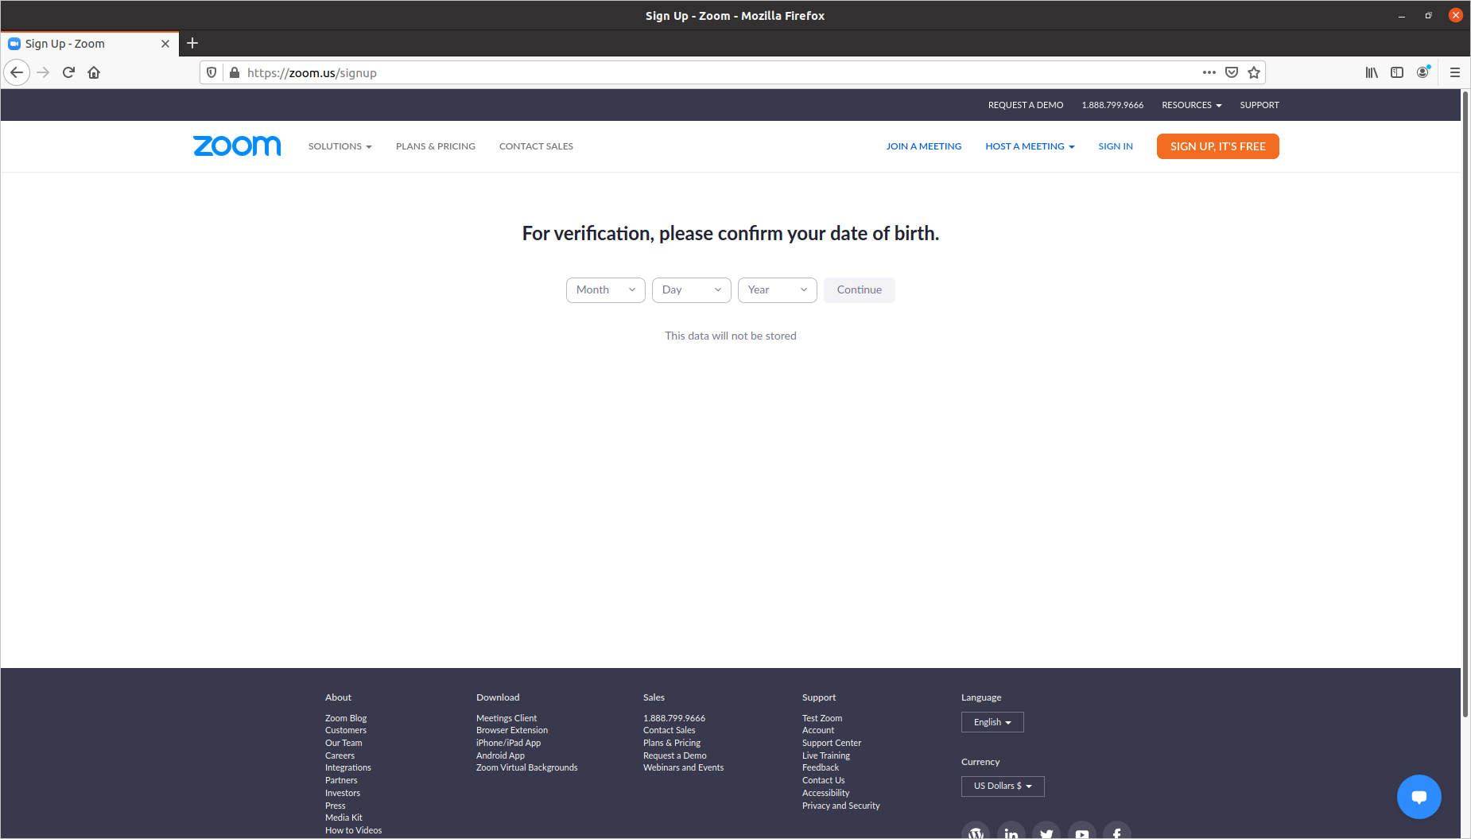Open Meetings Client download link
Screen dimensions: 1471x839
(507, 718)
